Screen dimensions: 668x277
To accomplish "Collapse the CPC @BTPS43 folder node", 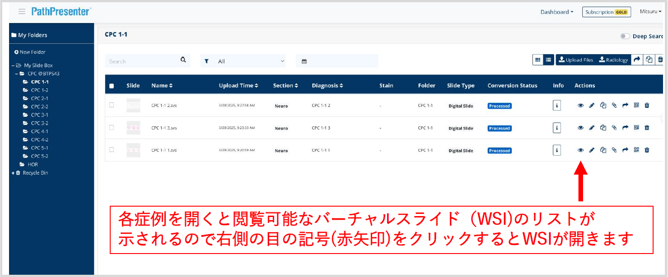I will click(x=17, y=74).
